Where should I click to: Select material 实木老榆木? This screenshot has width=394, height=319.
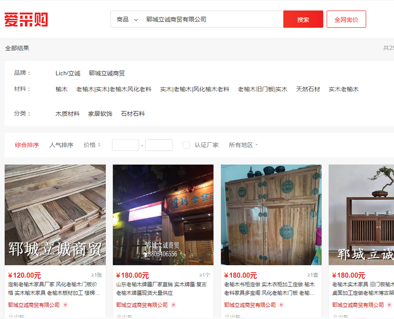pos(344,89)
